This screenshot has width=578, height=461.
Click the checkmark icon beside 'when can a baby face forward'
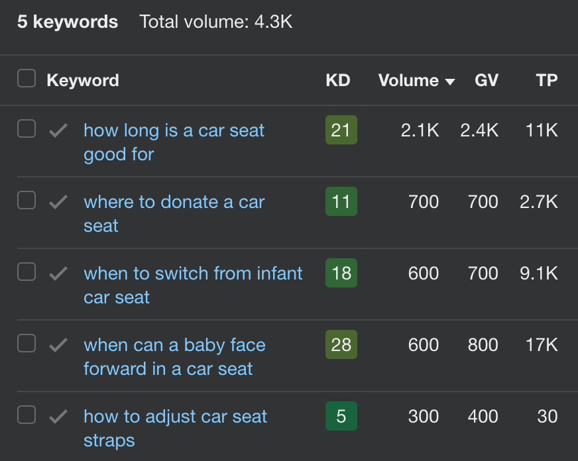[58, 344]
